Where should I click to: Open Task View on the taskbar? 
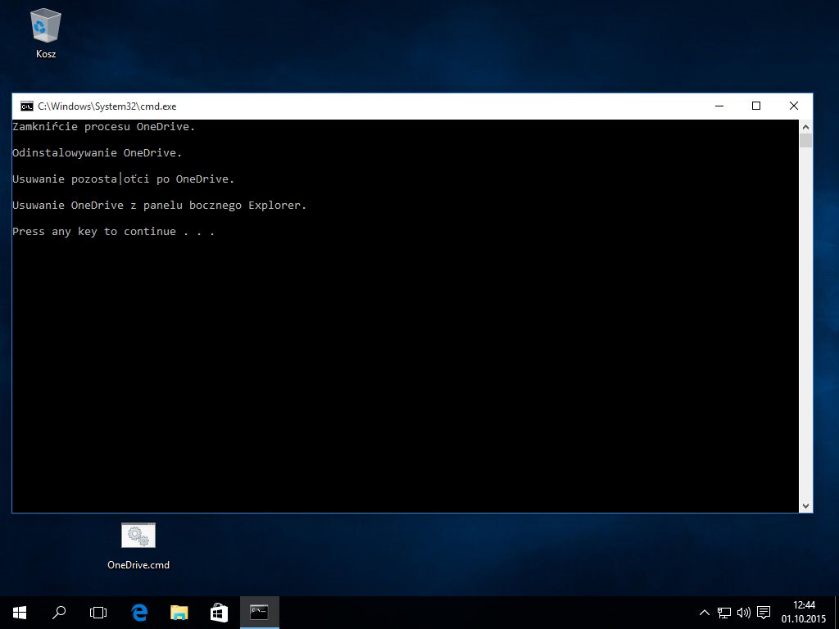tap(98, 613)
